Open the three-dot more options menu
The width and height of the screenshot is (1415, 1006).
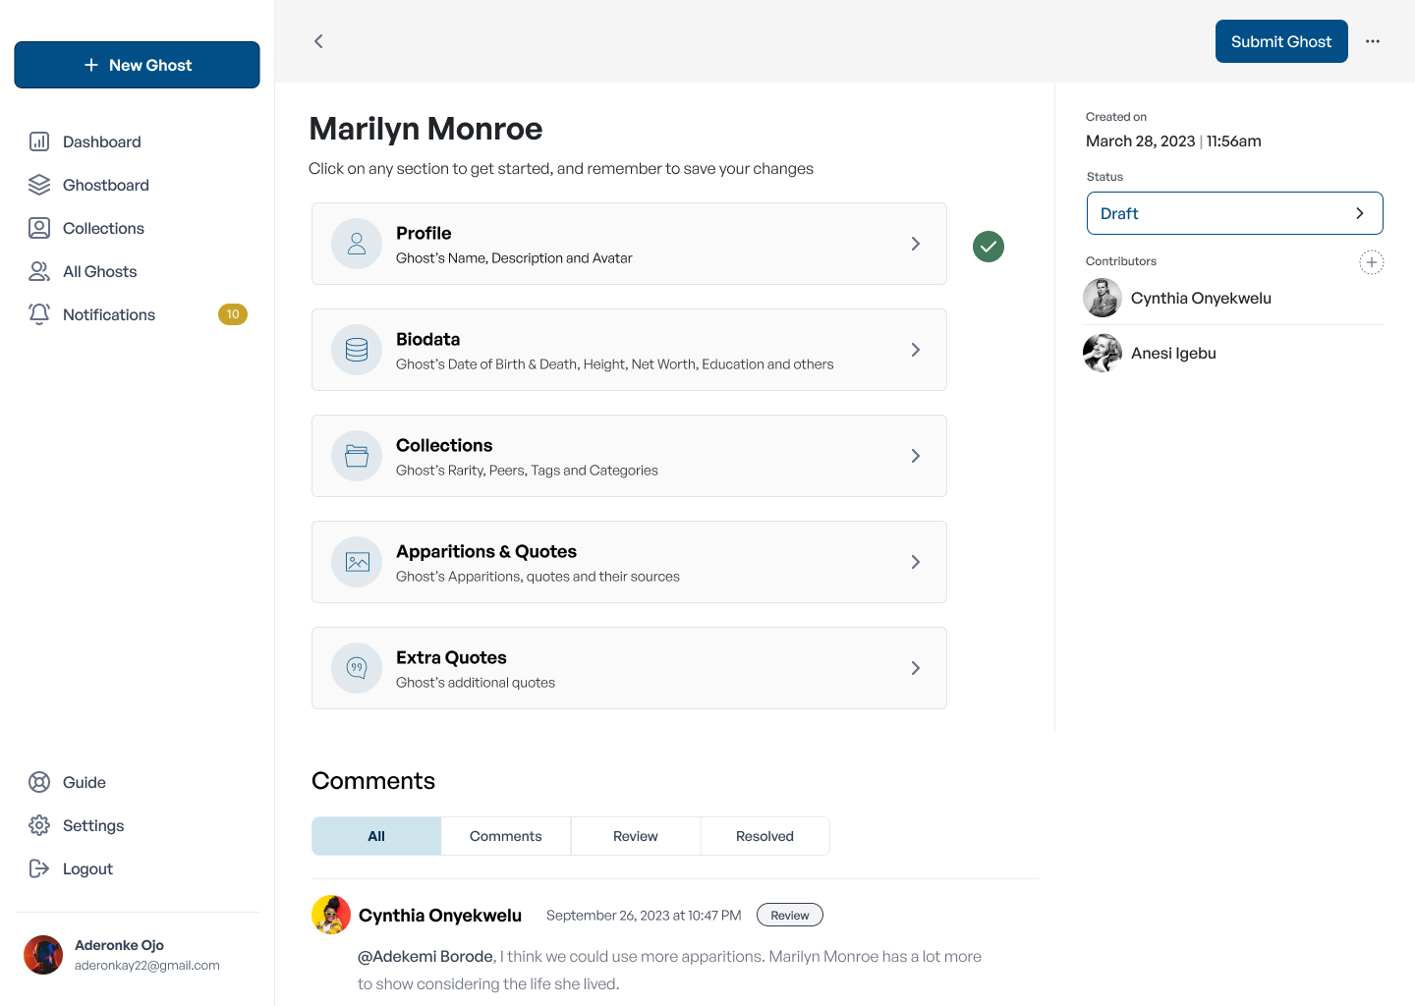(1373, 41)
